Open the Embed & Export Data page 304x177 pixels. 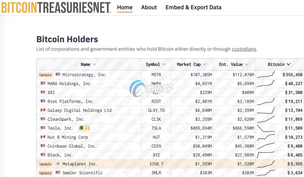tap(193, 7)
